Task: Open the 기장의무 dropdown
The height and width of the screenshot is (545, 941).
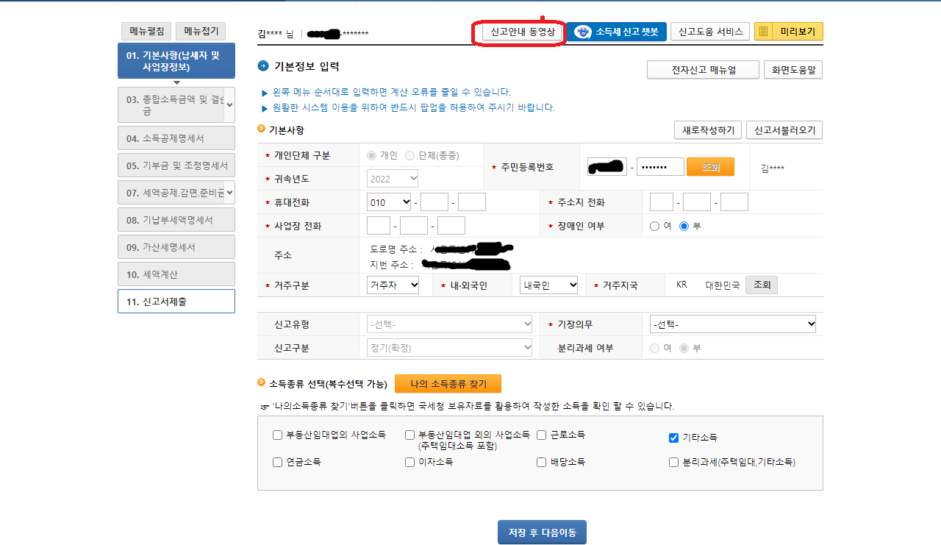Action: pos(732,323)
